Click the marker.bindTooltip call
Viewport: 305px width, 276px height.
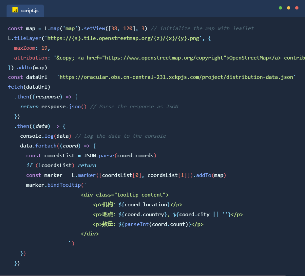pyautogui.click(x=54, y=185)
